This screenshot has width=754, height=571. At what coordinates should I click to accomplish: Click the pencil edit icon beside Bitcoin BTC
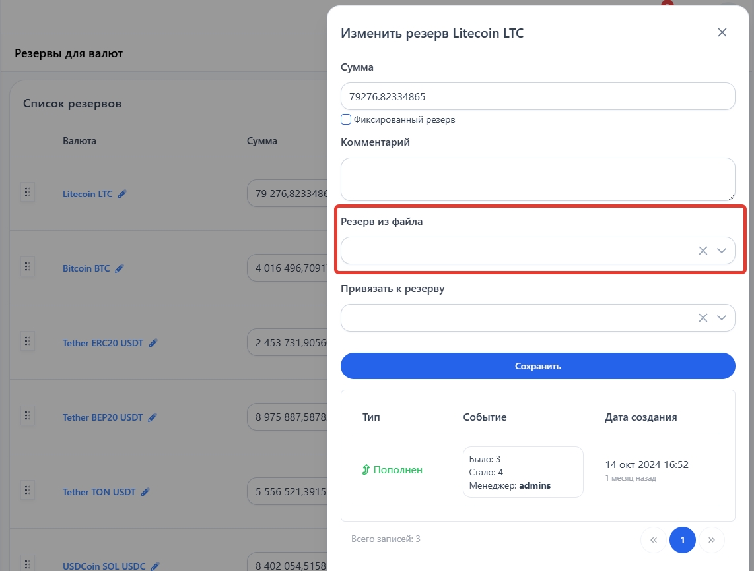(120, 269)
